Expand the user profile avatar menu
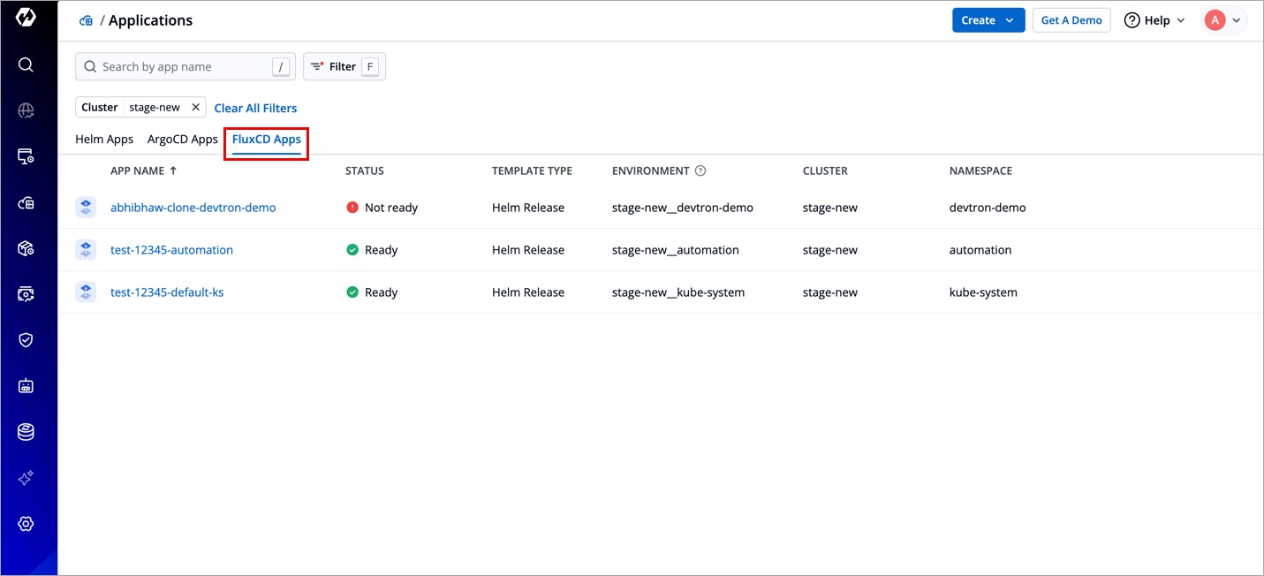The image size is (1264, 576). click(1223, 20)
